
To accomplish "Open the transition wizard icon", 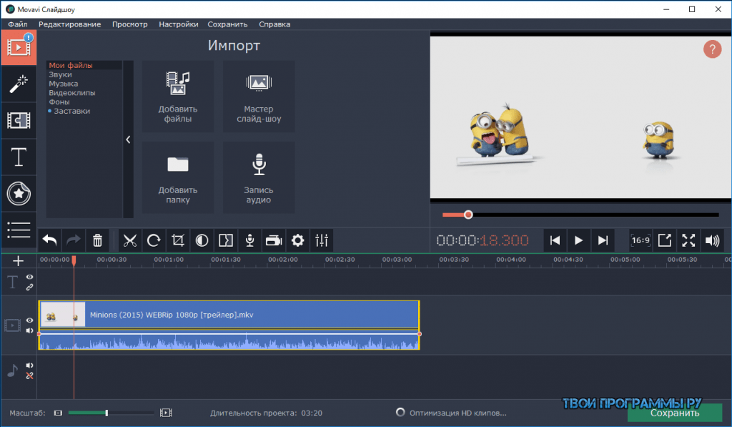I will point(226,240).
